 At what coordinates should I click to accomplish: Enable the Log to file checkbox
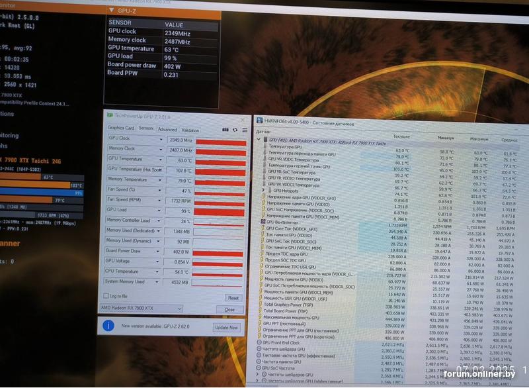pos(106,296)
